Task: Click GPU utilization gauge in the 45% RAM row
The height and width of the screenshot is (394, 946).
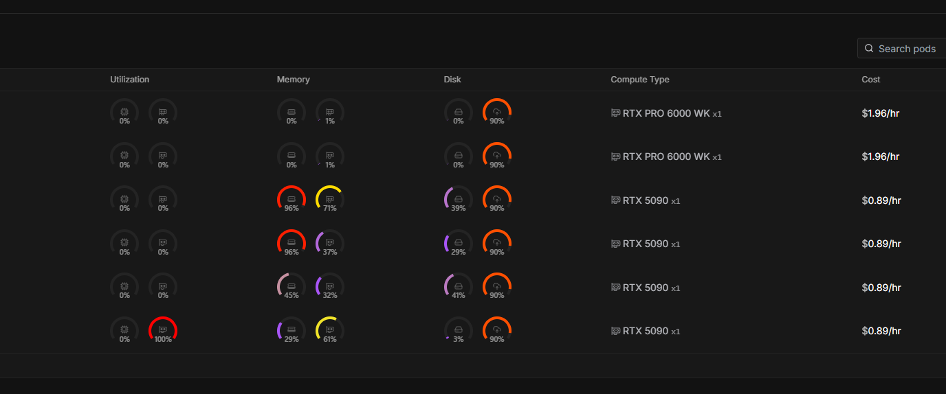Action: 163,287
